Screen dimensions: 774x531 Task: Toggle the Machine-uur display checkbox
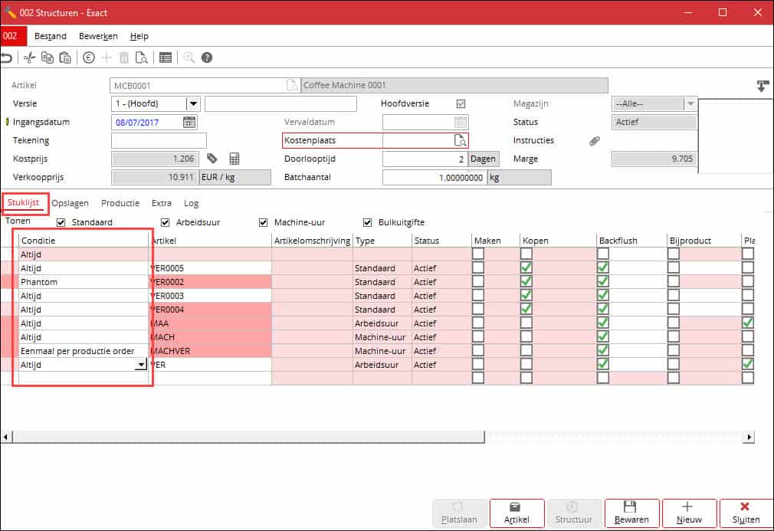coord(264,222)
